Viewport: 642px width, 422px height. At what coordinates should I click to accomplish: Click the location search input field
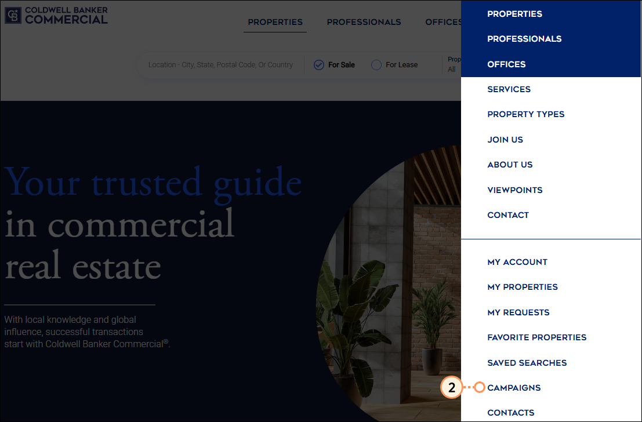click(220, 65)
